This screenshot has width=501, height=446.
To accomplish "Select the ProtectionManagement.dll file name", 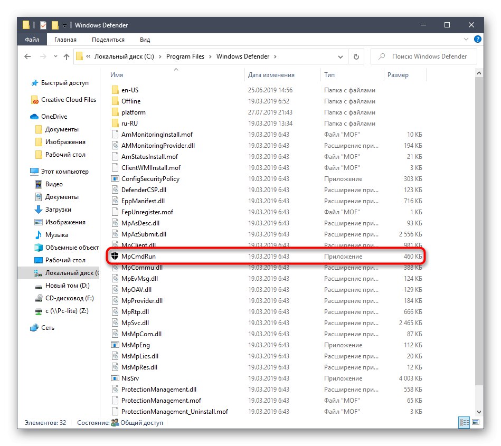I will click(x=159, y=390).
